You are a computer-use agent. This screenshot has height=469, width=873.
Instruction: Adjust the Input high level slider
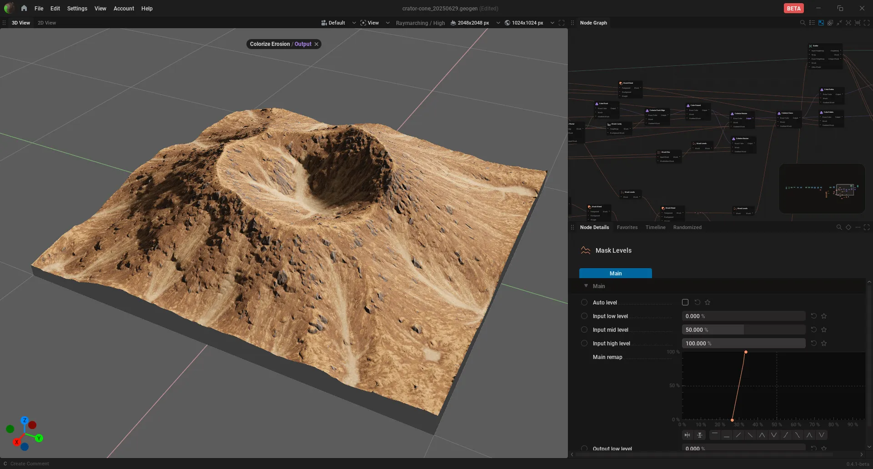(743, 343)
